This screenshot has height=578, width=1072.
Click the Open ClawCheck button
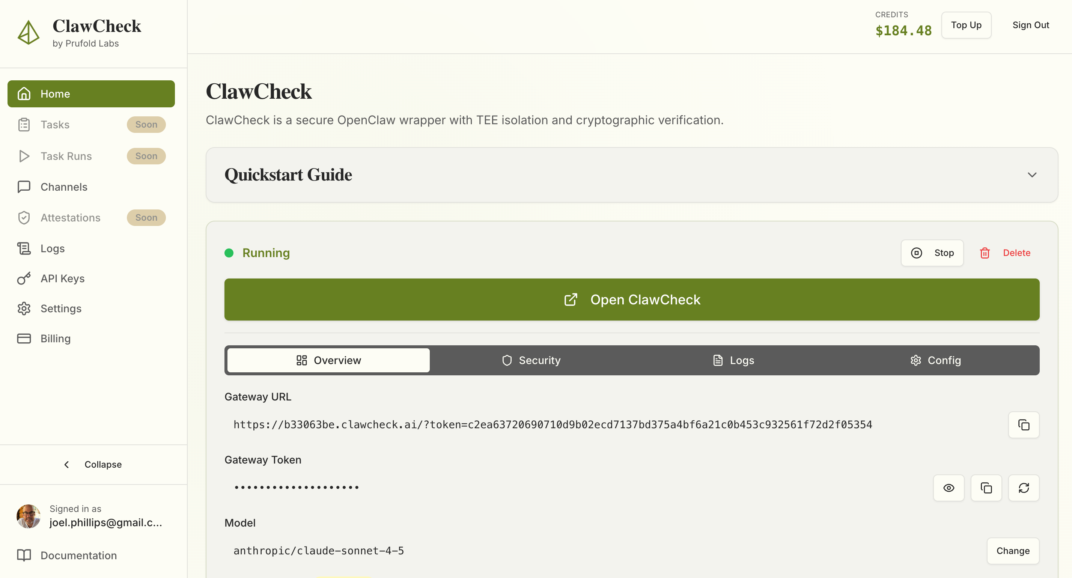click(x=631, y=300)
